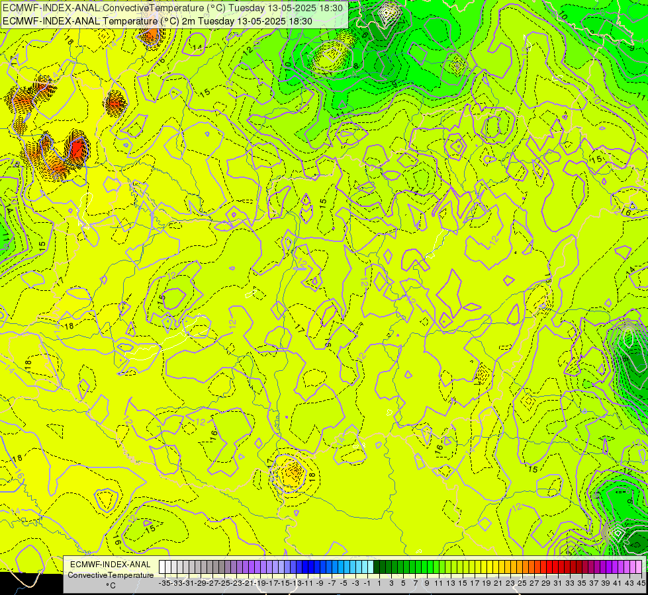Click the legend label 'ECMWF-INDEX-ANAL'

(111, 565)
